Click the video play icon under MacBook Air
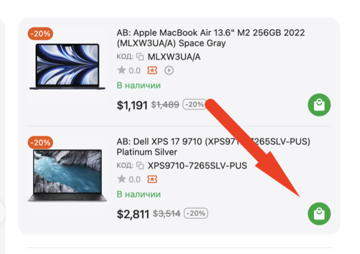This screenshot has height=254, width=360. coord(169,71)
